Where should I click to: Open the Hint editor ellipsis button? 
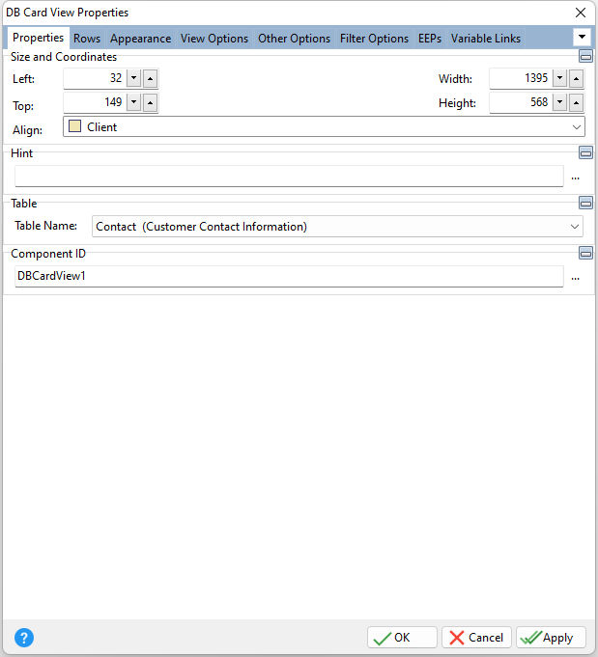click(576, 178)
